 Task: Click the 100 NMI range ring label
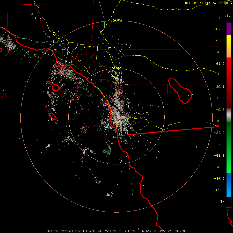click(116, 20)
